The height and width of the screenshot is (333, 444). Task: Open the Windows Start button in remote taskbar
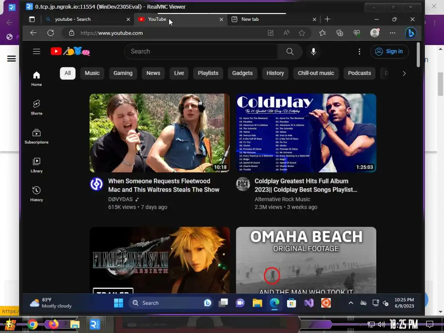coord(119,303)
